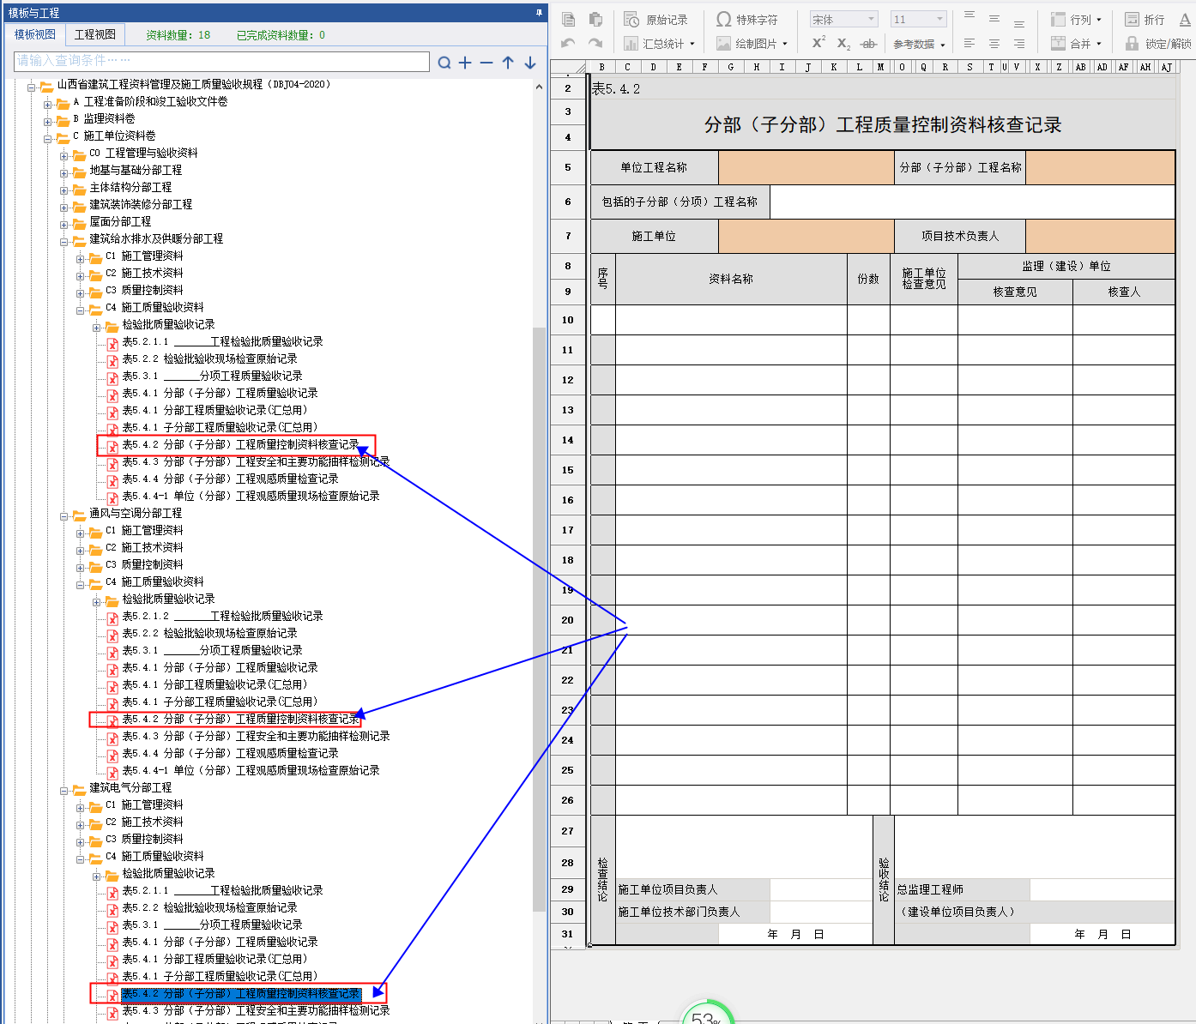The height and width of the screenshot is (1024, 1196).
Task: Select 屋面分部工程 tree item
Action: pos(120,221)
